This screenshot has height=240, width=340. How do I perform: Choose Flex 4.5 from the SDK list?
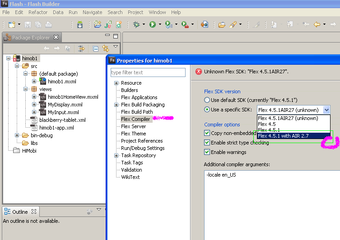[x=293, y=124]
